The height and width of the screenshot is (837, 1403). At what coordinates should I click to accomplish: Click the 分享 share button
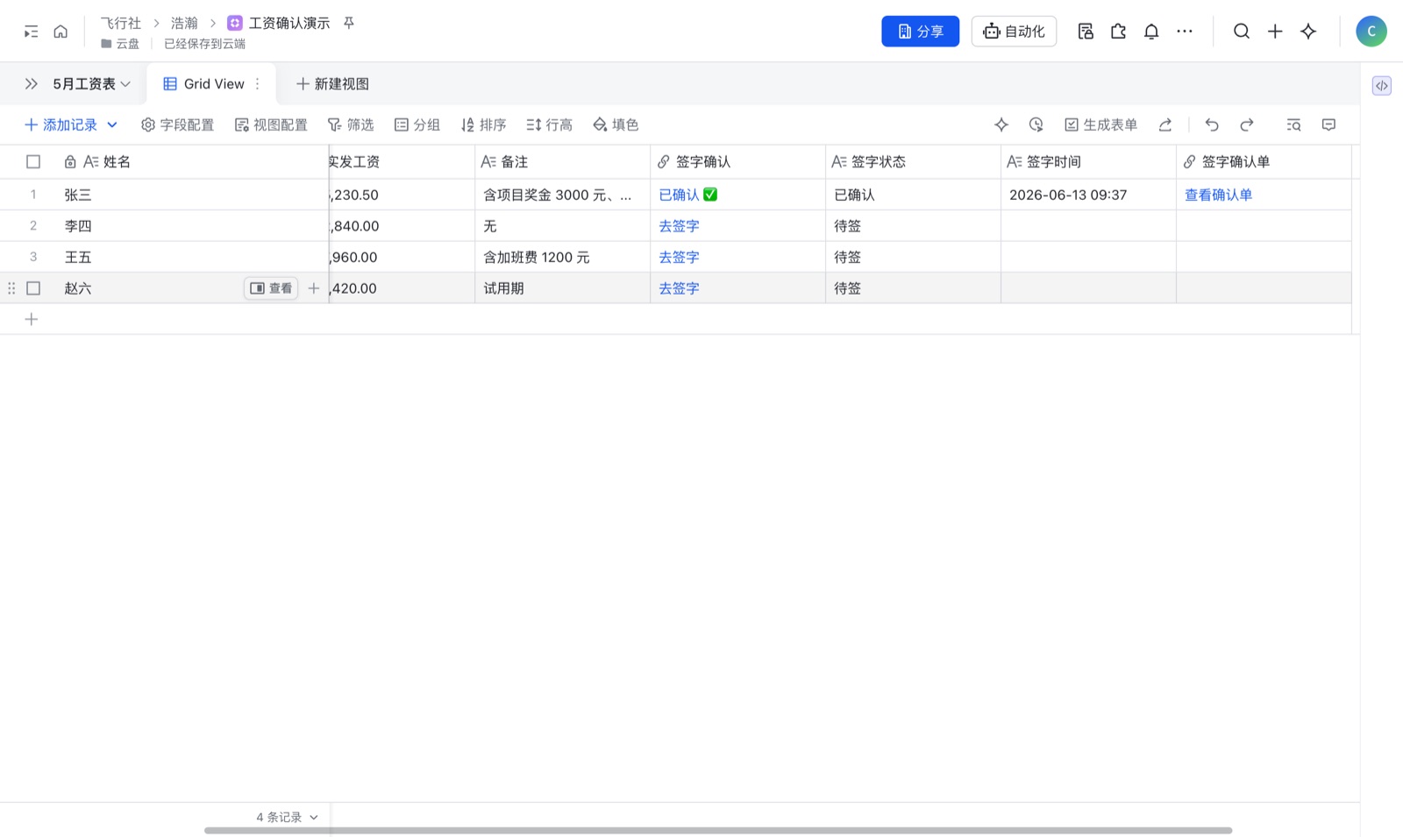click(920, 32)
